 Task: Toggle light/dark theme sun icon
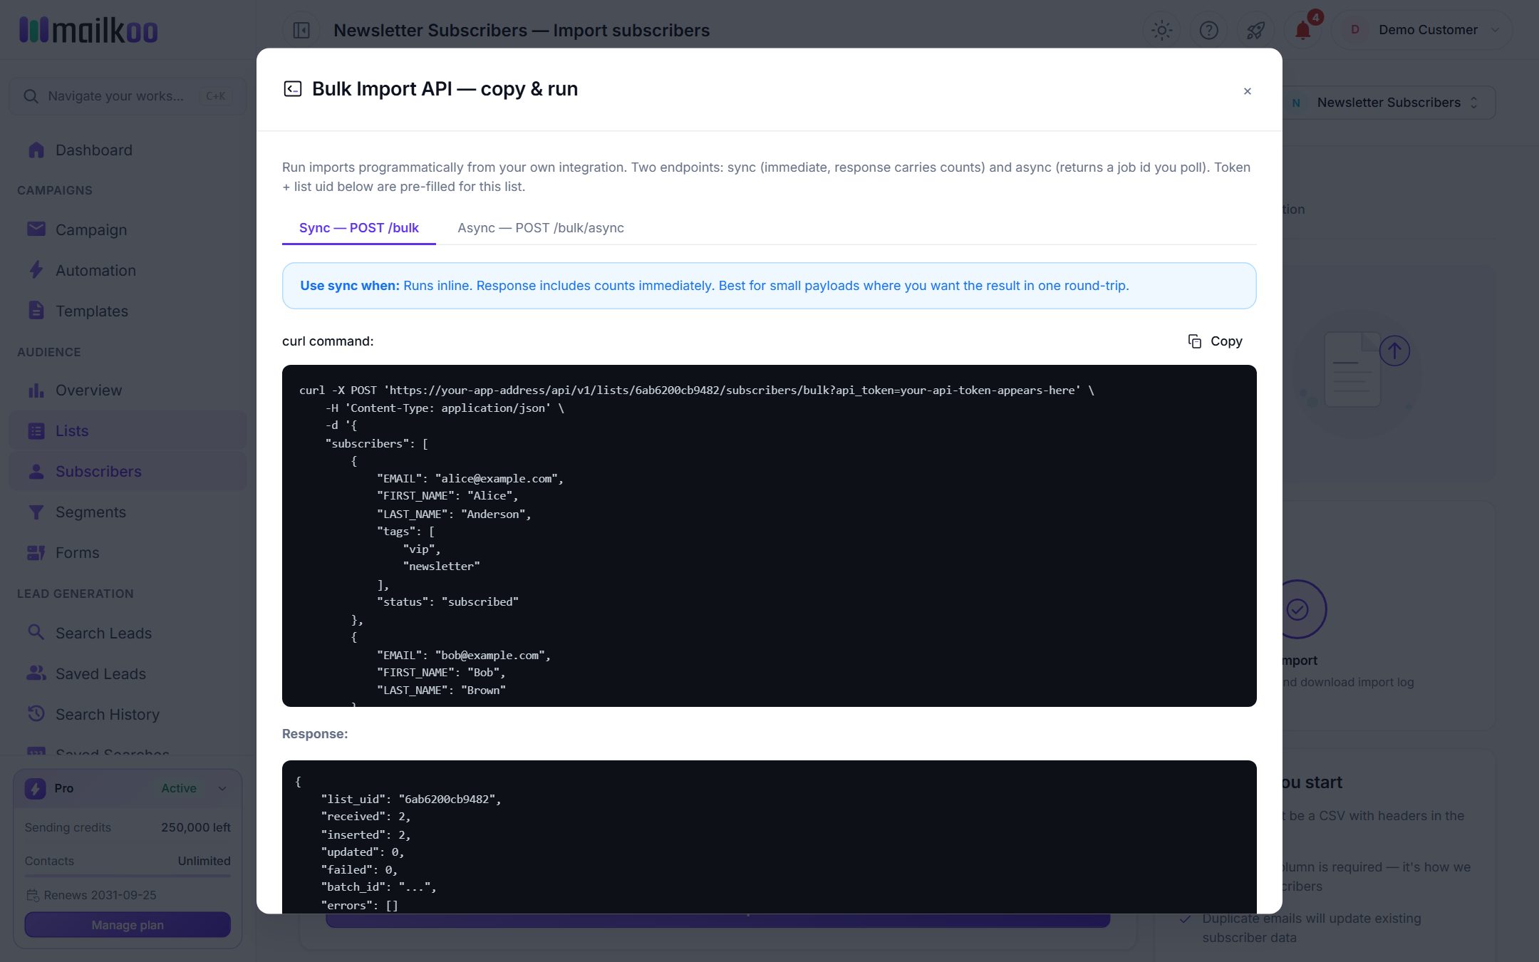click(1161, 30)
